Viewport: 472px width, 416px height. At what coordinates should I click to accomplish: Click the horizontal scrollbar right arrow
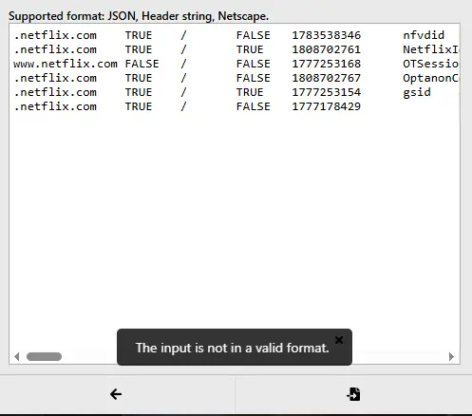pos(451,357)
